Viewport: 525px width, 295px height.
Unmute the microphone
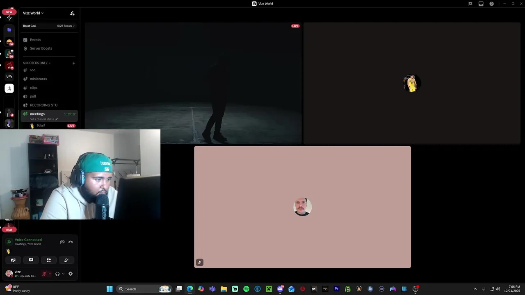(x=44, y=274)
